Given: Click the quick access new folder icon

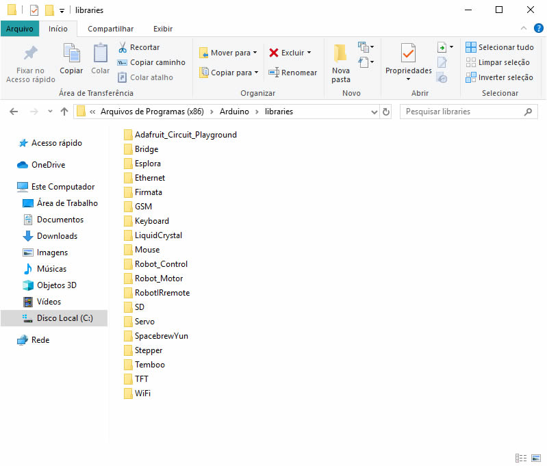Looking at the screenshot, I should (x=49, y=10).
